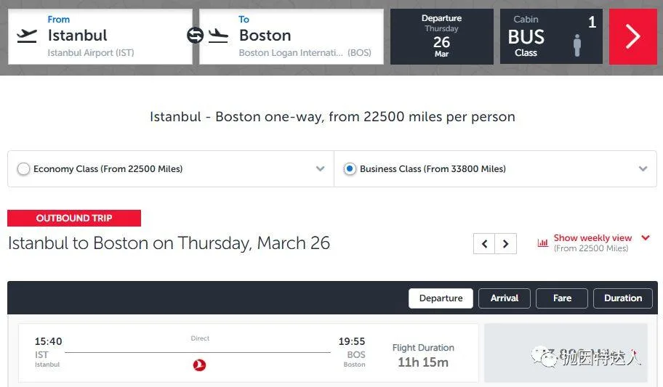
Task: Go to next day with right arrow
Action: tap(506, 244)
